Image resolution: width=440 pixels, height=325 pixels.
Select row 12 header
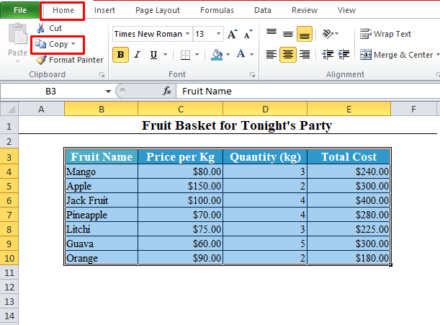click(x=9, y=287)
